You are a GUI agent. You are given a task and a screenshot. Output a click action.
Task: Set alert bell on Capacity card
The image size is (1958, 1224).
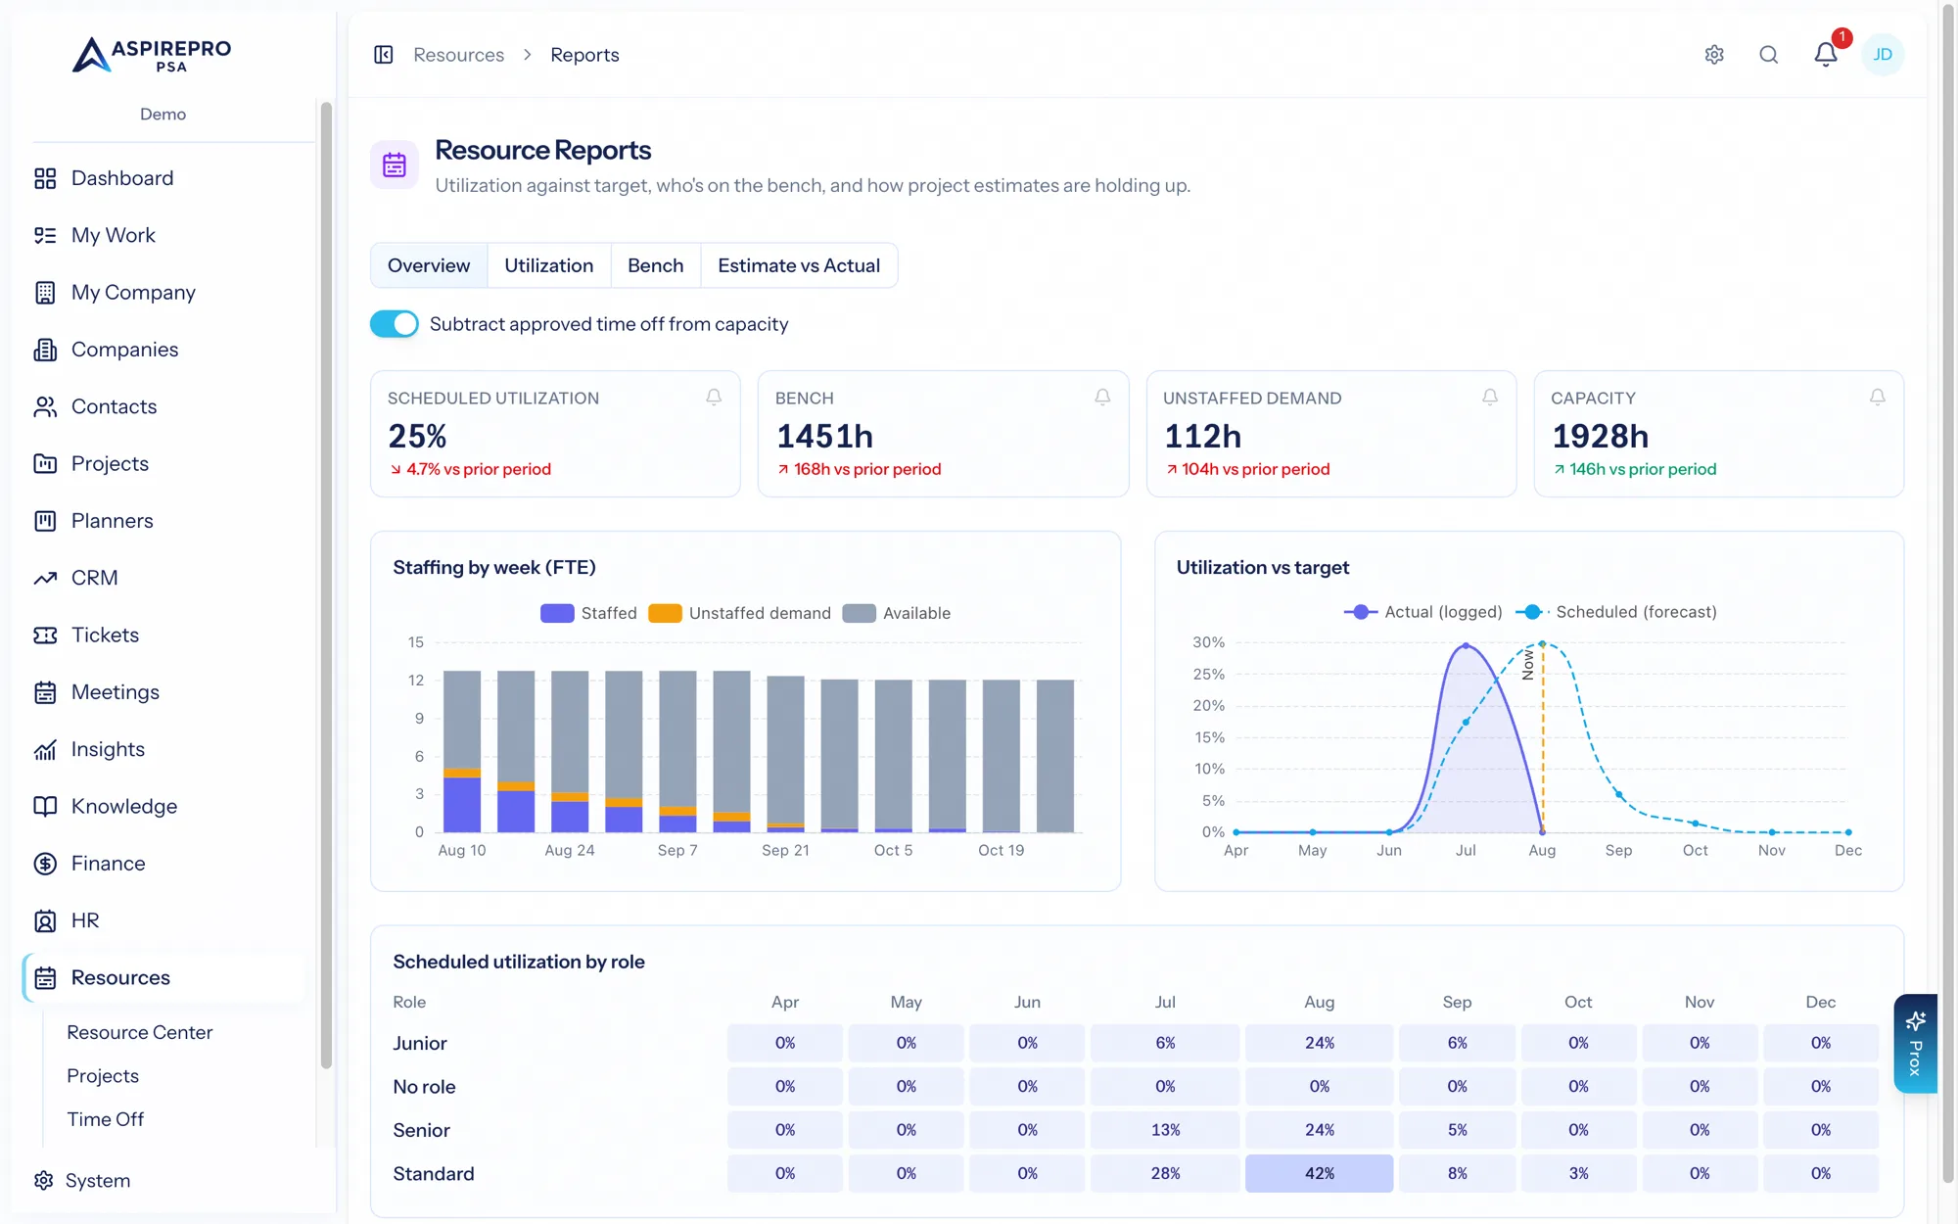(1878, 398)
